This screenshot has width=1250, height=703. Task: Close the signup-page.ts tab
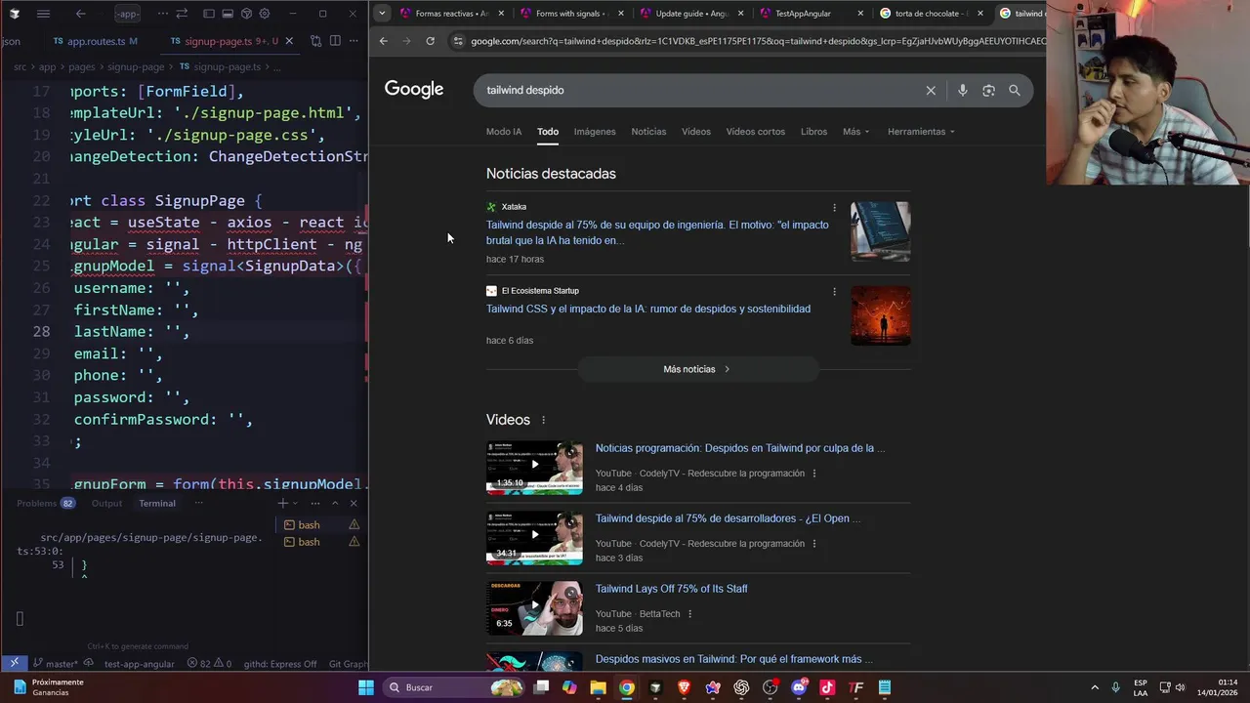pos(290,41)
